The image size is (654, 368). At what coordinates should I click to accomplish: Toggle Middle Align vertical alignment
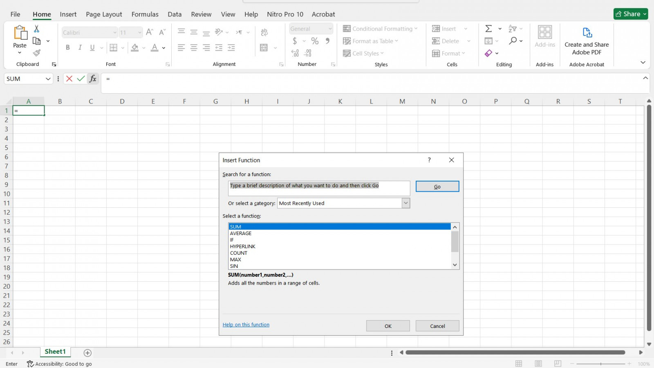pos(194,32)
